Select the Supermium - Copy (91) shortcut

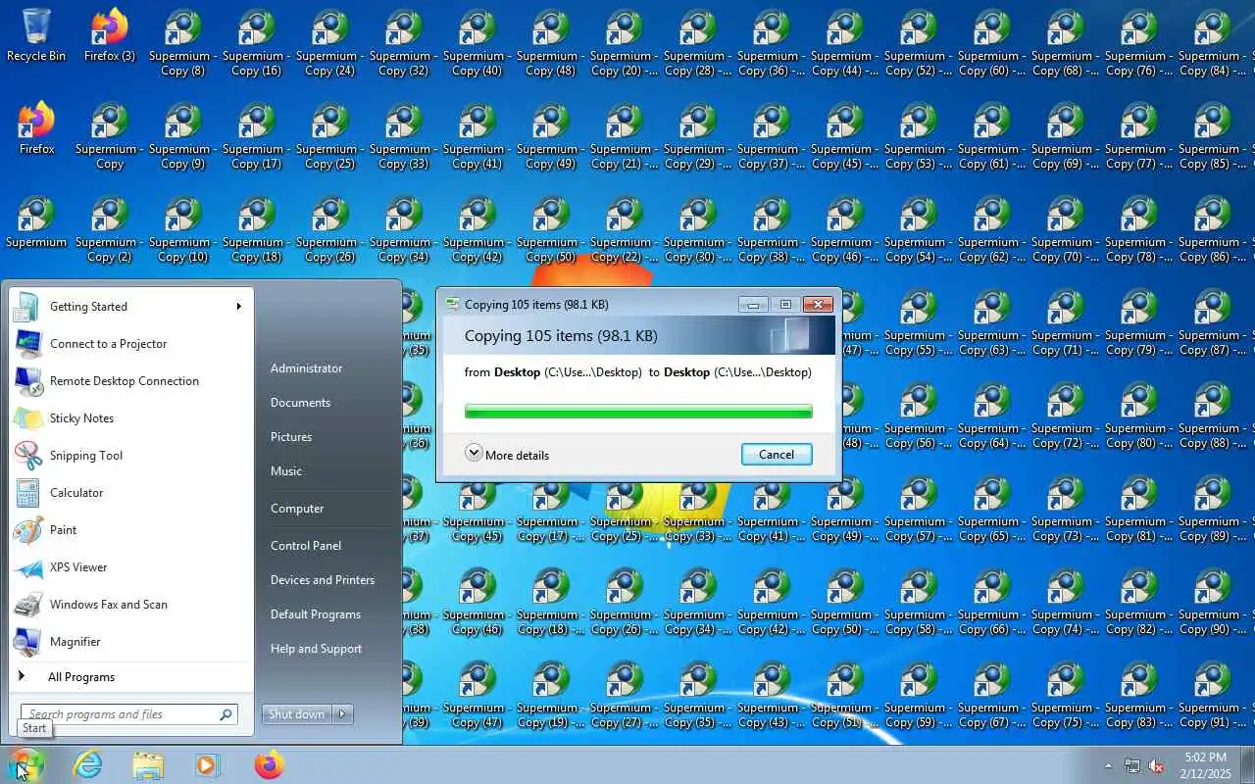tap(1212, 695)
